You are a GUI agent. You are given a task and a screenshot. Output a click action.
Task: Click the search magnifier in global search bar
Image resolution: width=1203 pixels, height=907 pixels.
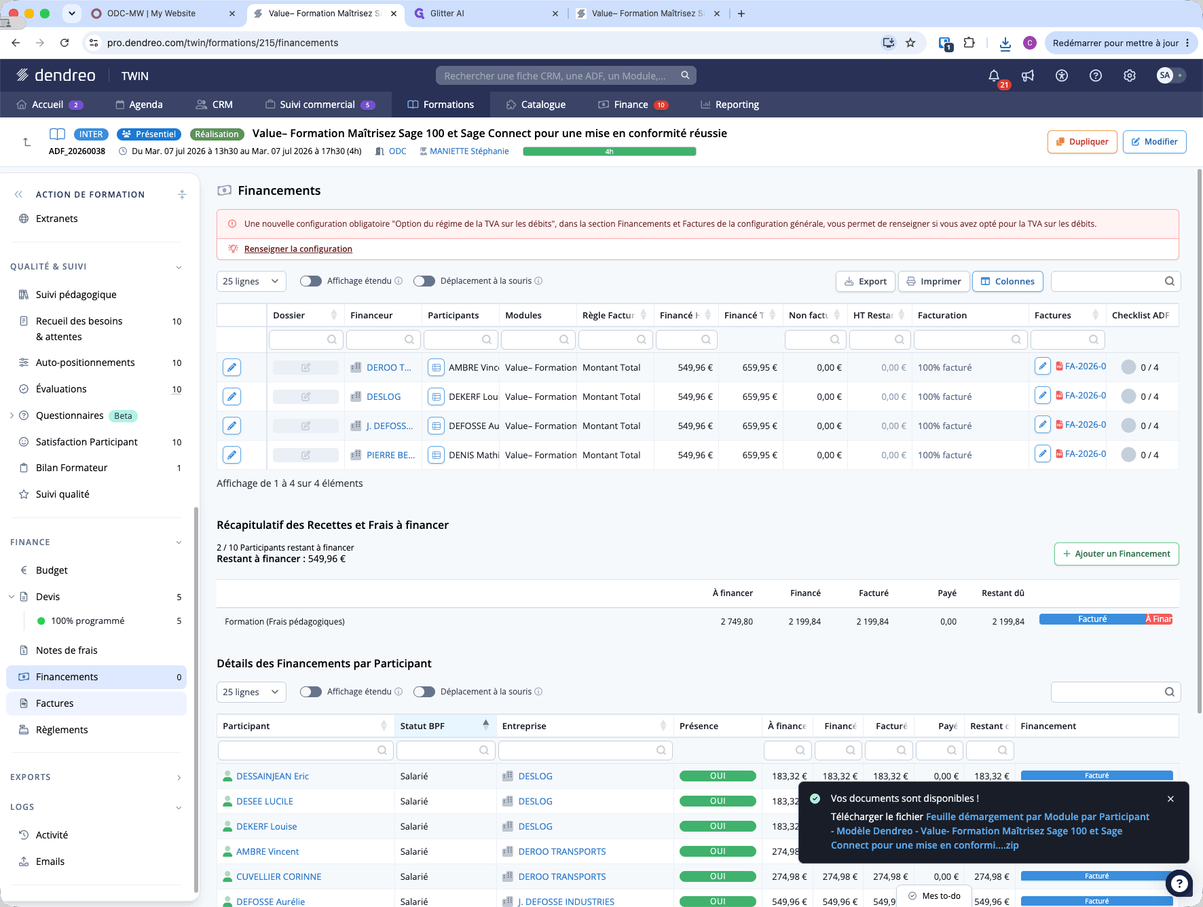point(685,75)
